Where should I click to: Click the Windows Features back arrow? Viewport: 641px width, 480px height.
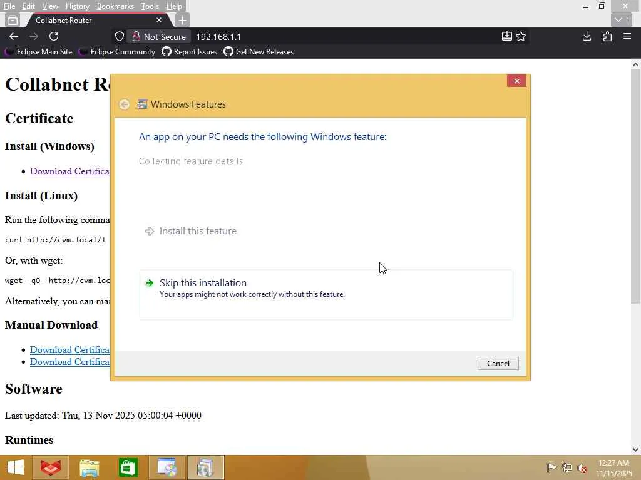(x=125, y=104)
